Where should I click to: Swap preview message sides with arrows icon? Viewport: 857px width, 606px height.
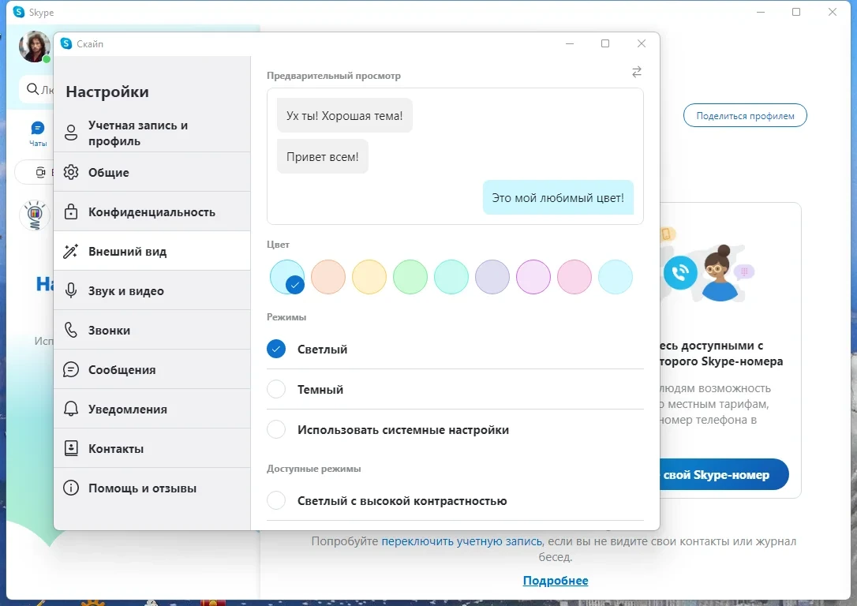[637, 72]
